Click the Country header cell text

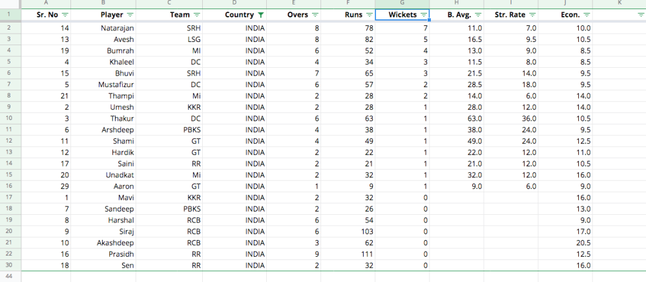(x=240, y=15)
